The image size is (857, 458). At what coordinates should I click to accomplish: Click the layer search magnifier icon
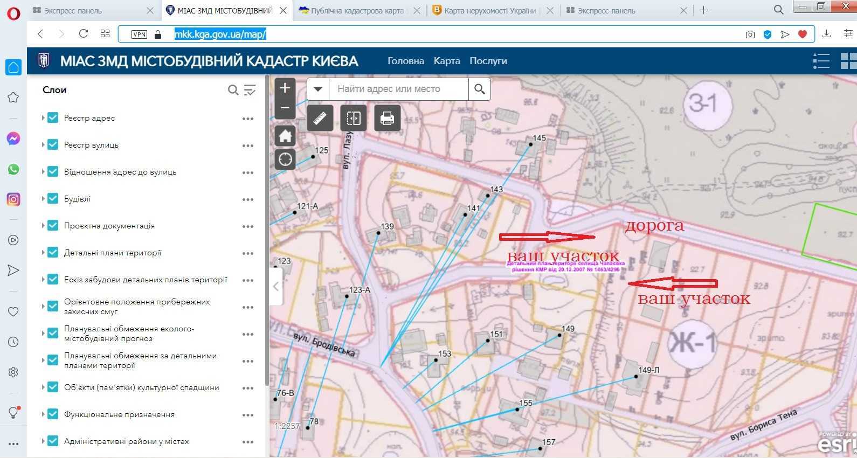click(233, 90)
